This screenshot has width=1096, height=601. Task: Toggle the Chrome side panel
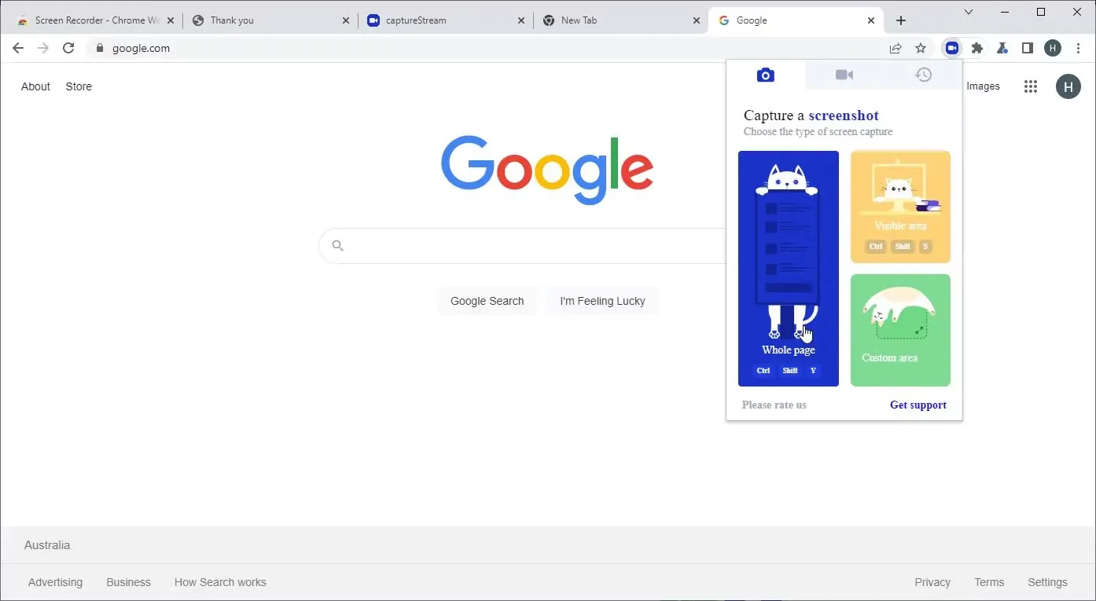pos(1027,48)
